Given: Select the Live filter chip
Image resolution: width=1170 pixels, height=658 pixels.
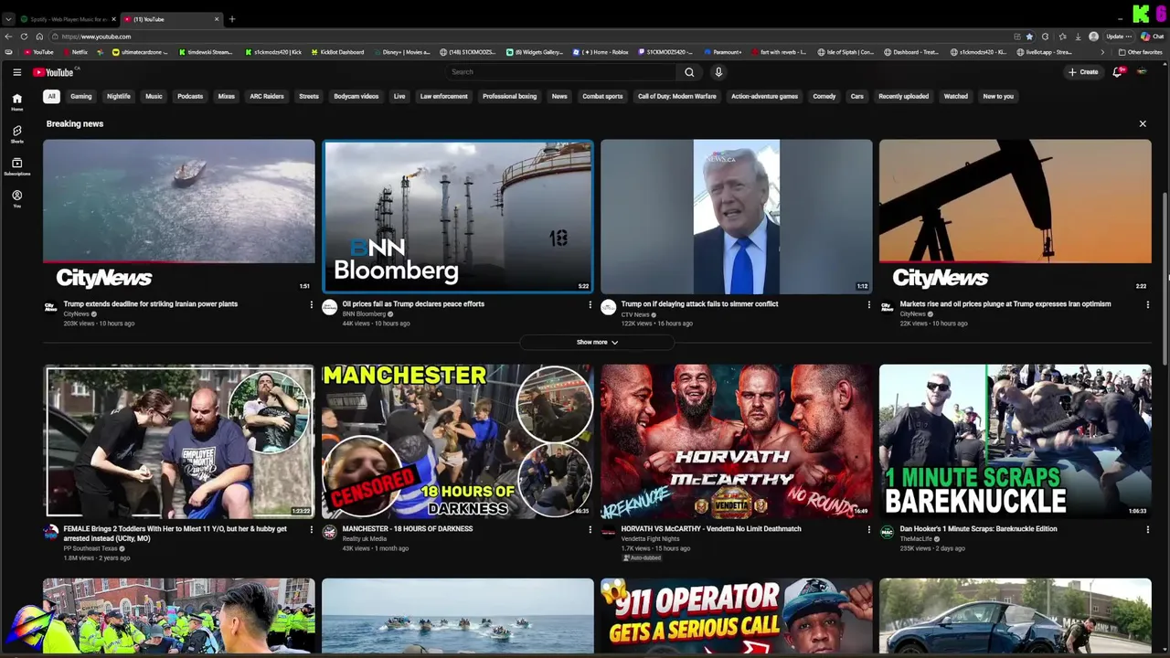Looking at the screenshot, I should [399, 96].
